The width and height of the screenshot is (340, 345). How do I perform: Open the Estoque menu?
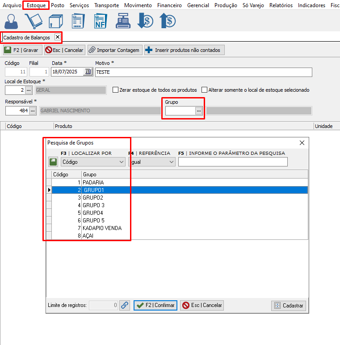(x=36, y=5)
